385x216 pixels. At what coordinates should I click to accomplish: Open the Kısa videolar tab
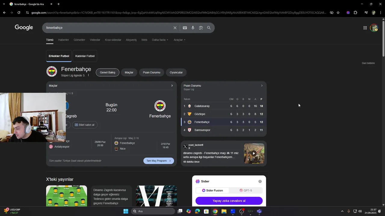[113, 40]
